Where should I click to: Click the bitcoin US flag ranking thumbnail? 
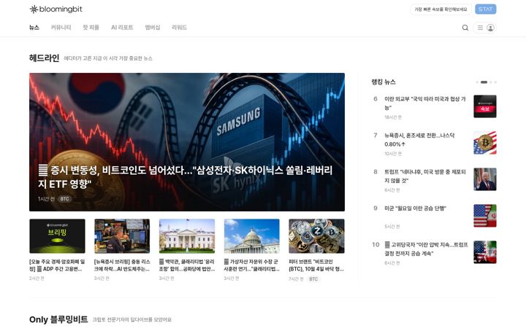point(485,143)
